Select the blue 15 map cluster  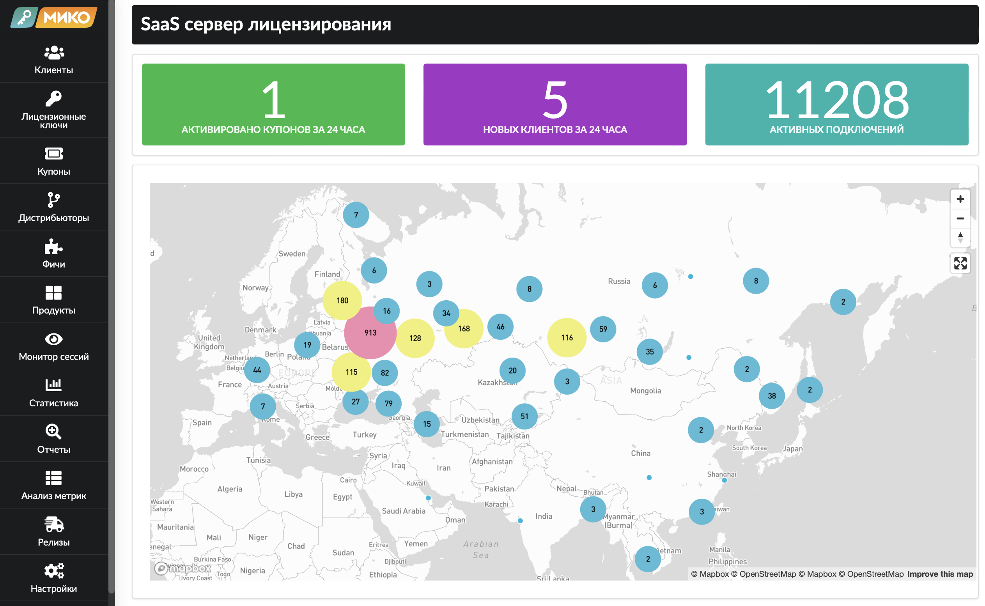[427, 424]
